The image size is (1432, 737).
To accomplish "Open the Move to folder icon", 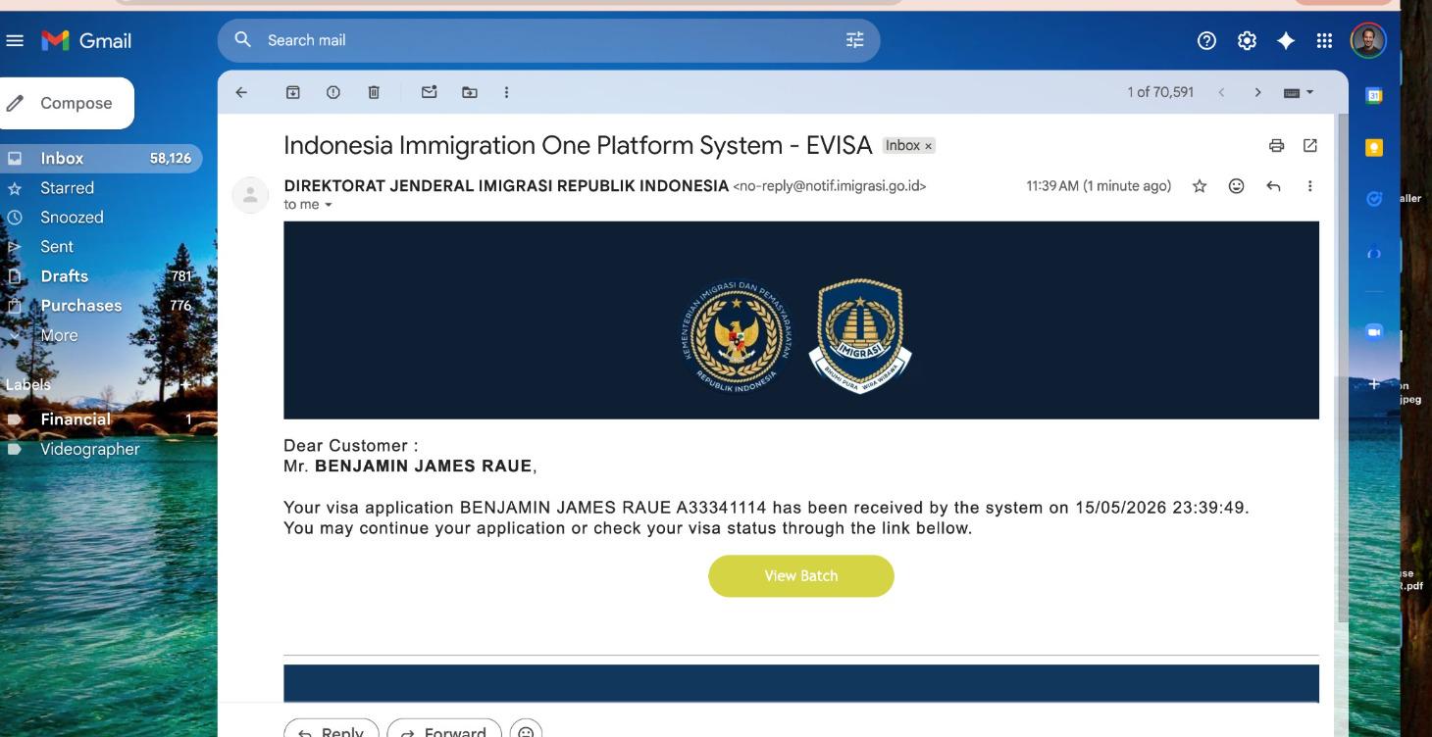I will 469,92.
